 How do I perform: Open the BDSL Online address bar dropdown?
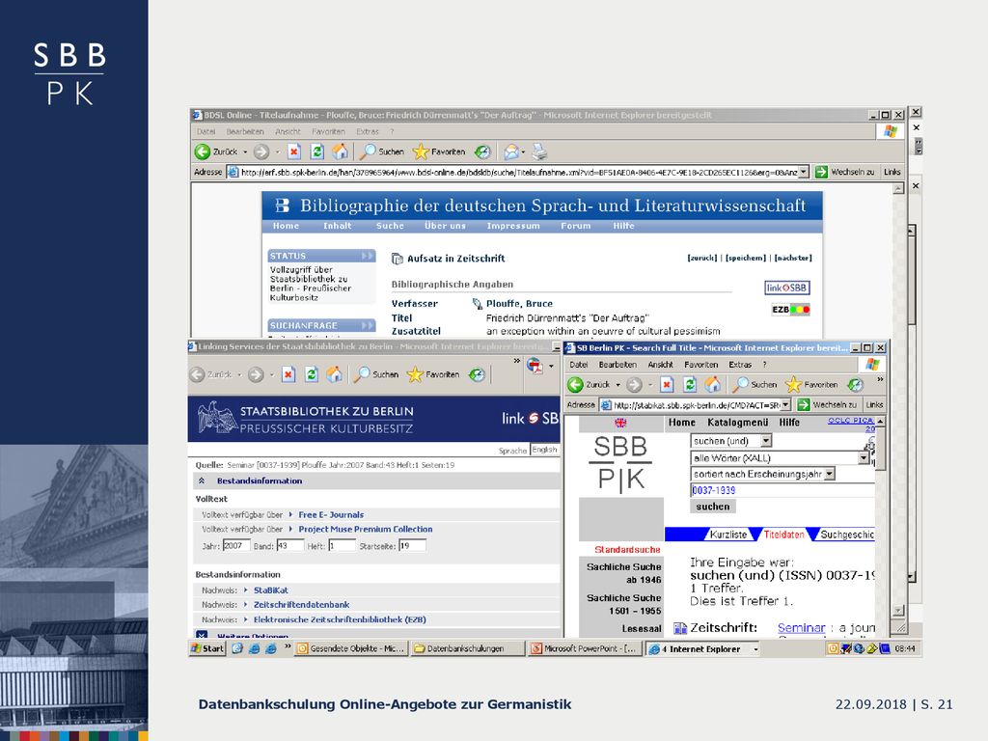tap(804, 172)
